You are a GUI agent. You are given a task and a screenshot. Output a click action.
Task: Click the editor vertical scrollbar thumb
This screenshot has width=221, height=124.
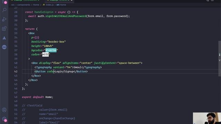coord(220,59)
